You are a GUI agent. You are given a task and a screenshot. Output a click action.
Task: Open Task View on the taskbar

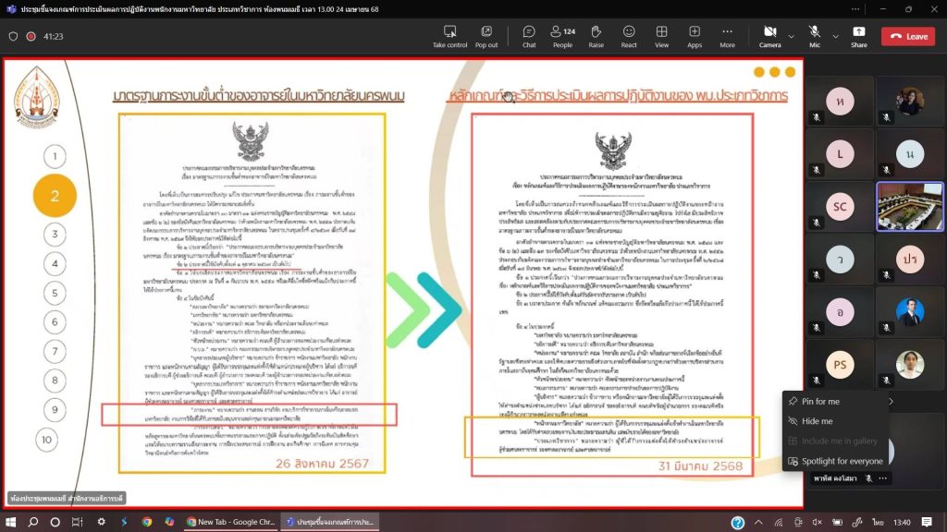[x=78, y=522]
